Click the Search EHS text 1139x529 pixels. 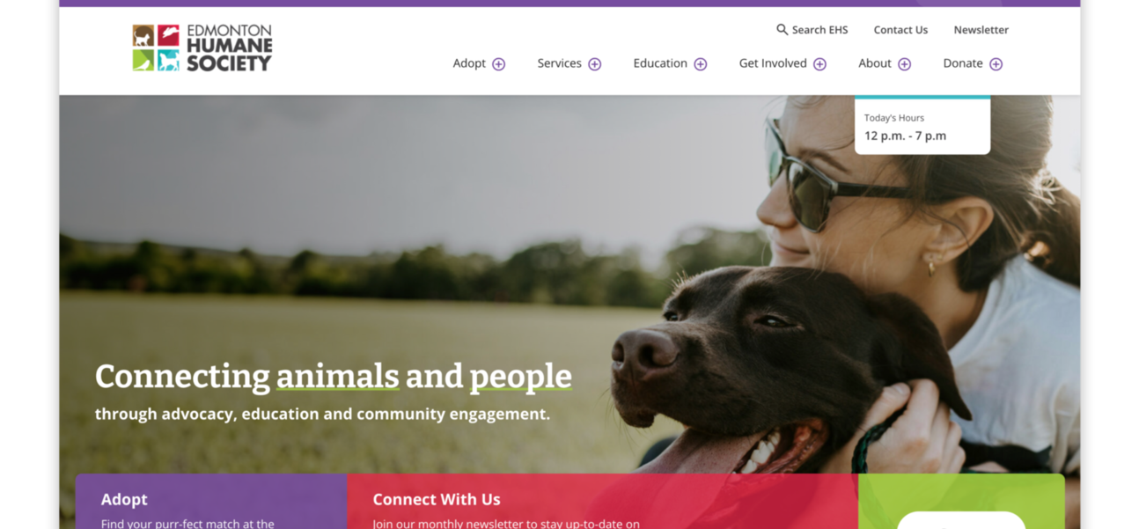point(819,30)
